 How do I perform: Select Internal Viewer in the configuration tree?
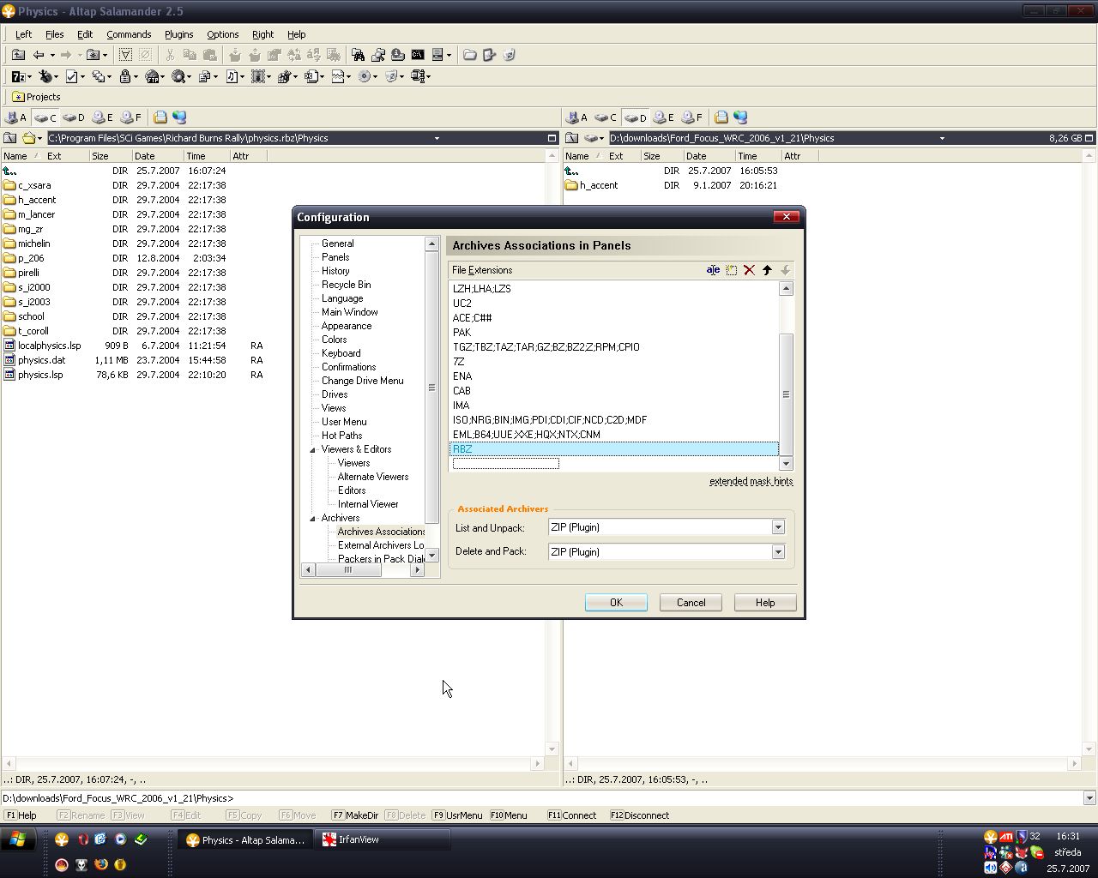click(367, 504)
